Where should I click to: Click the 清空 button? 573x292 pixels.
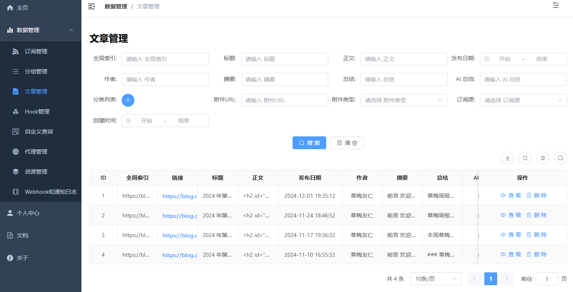tap(347, 143)
